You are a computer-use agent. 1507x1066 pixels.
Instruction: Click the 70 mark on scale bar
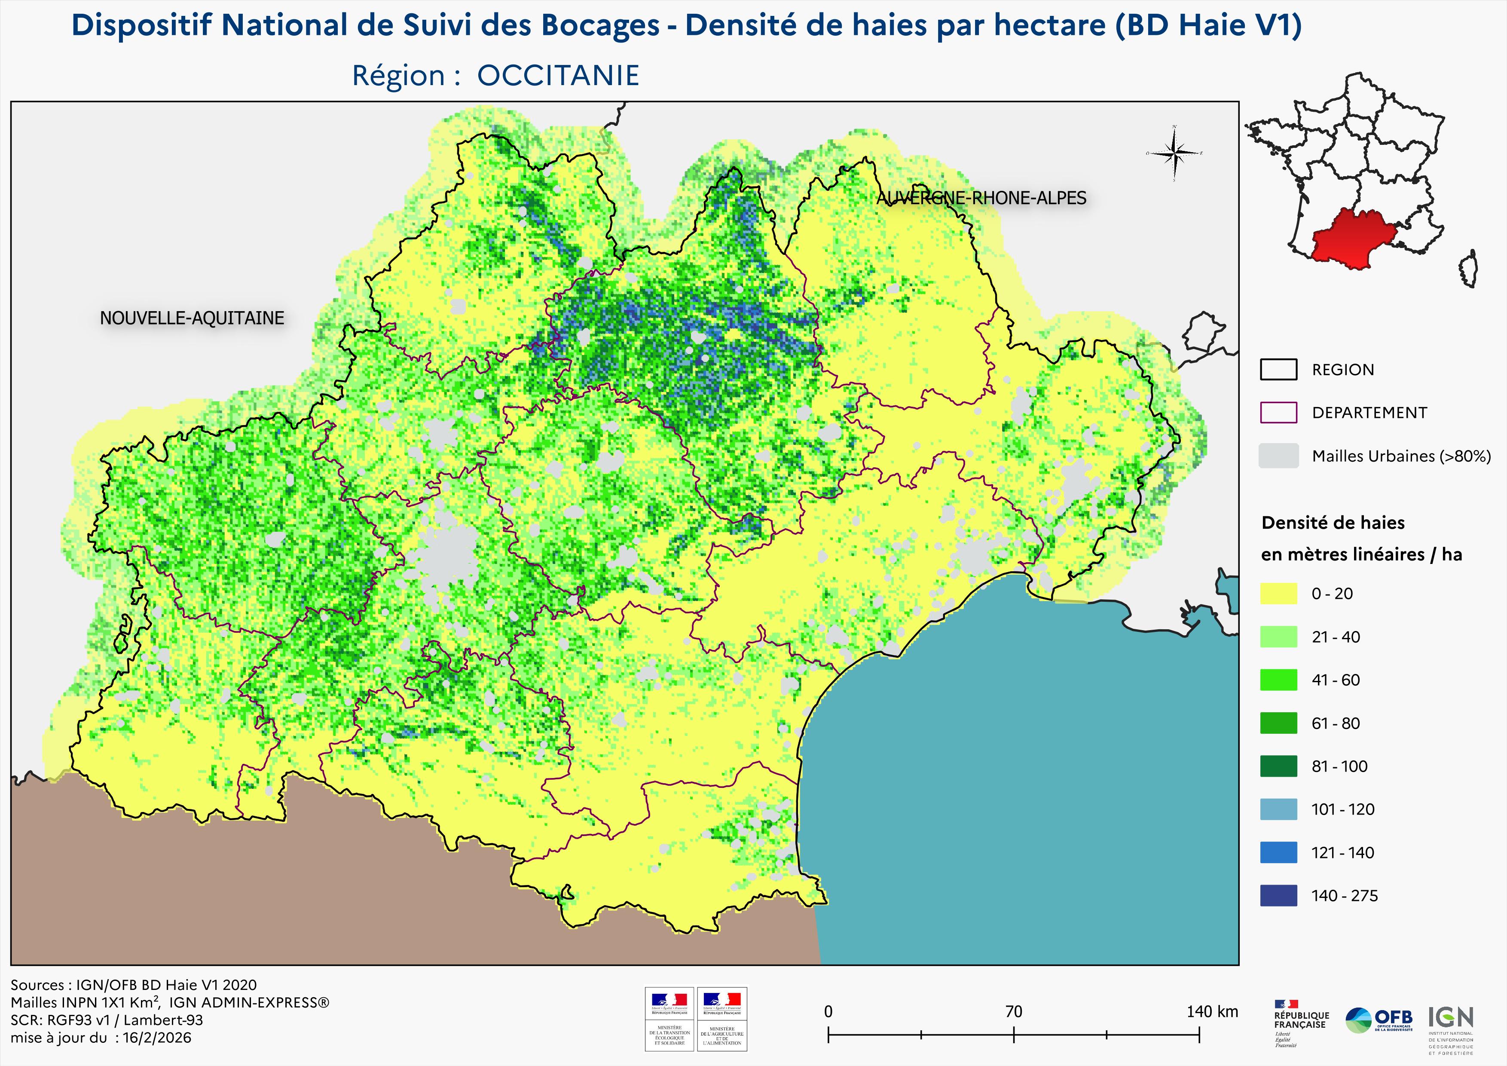[1013, 1011]
